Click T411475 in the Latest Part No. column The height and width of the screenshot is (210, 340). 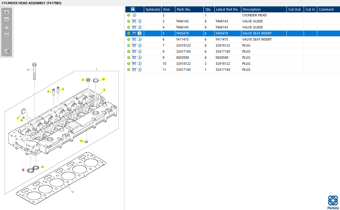pyautogui.click(x=222, y=39)
